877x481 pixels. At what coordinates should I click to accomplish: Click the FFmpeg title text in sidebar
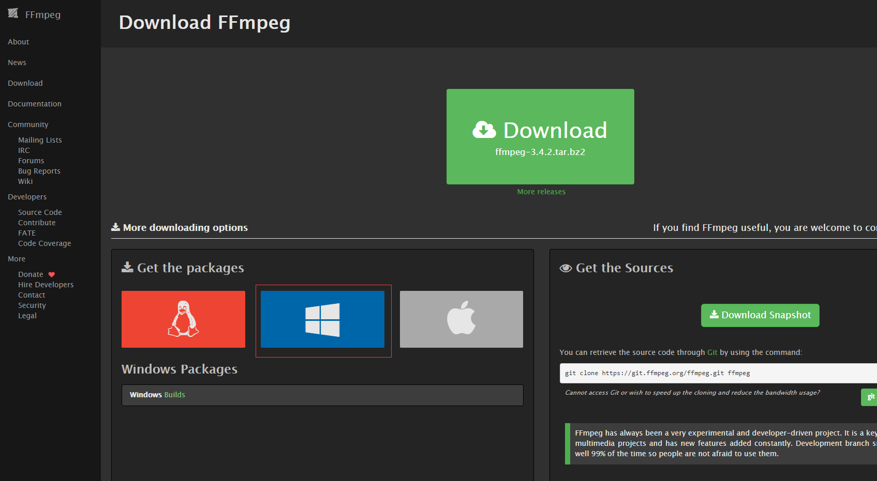43,14
